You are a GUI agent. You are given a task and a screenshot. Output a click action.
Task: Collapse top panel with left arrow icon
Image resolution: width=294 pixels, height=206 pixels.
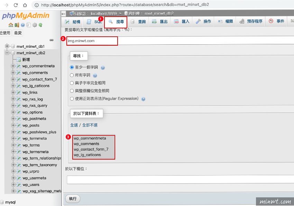63,14
